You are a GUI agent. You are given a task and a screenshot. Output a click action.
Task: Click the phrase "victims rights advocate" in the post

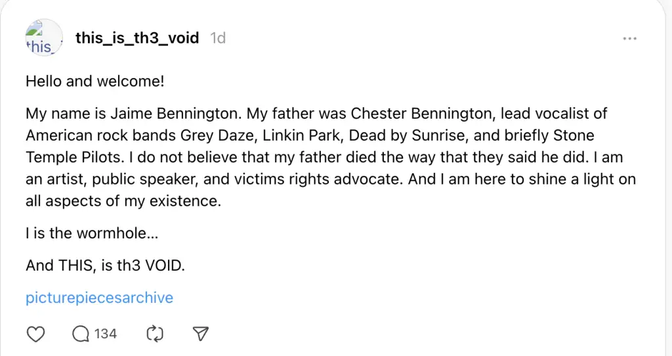coord(303,179)
